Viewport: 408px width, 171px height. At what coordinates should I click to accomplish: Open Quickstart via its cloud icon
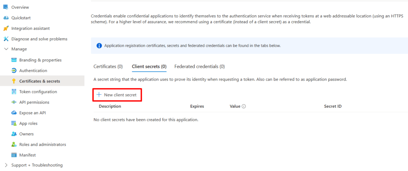[6, 18]
